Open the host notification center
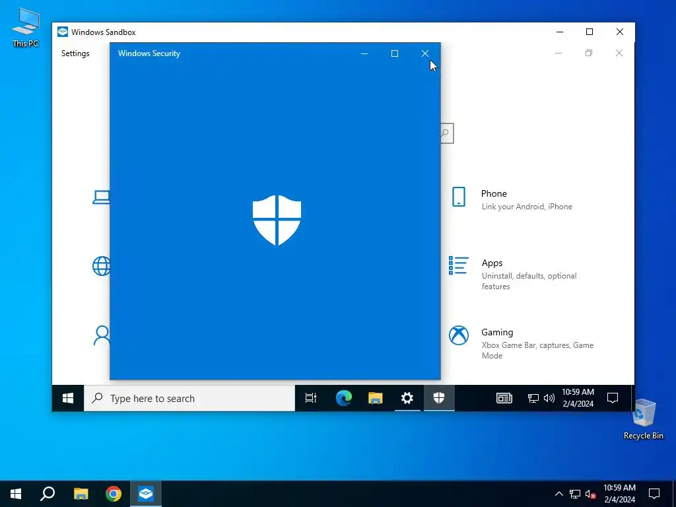This screenshot has height=507, width=676. pos(654,494)
